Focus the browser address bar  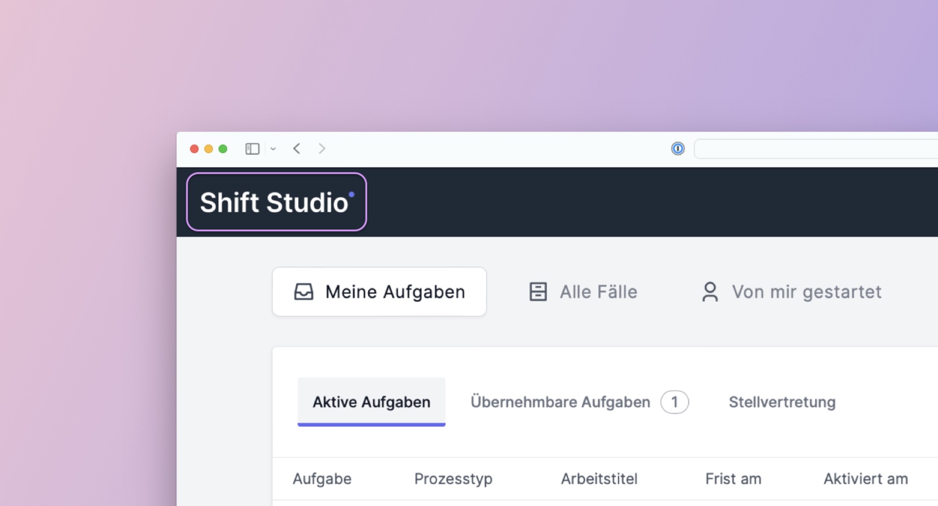(x=816, y=149)
